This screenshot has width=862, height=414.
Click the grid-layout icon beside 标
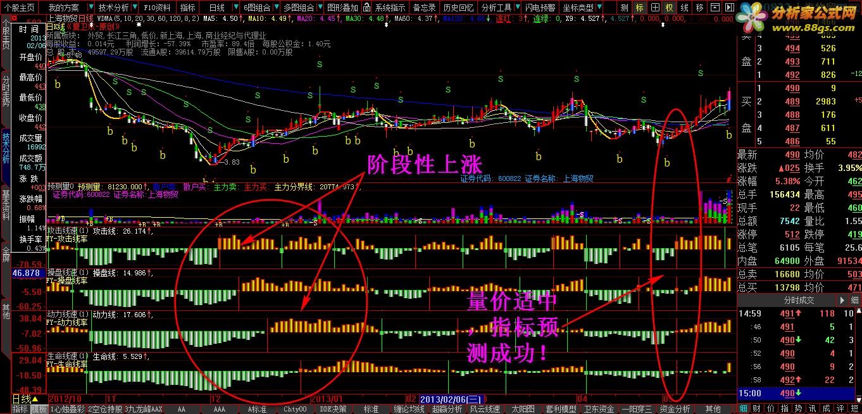pos(654,8)
